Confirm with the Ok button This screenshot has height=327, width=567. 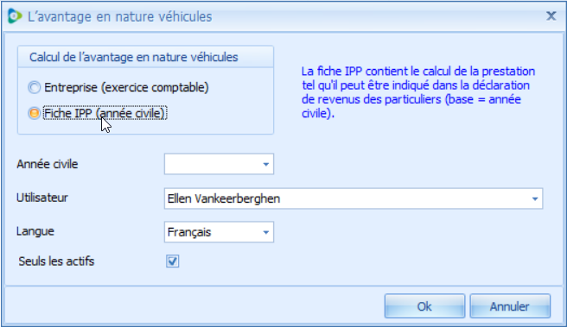424,306
